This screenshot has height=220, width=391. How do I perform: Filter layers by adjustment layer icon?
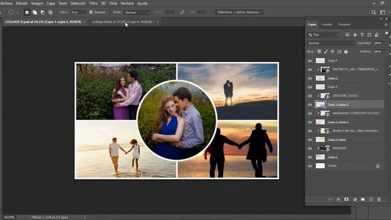click(354, 35)
